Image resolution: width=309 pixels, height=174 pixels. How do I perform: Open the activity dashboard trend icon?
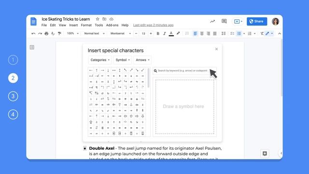212,21
